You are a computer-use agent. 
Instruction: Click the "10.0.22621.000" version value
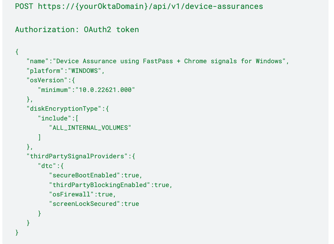pos(105,90)
